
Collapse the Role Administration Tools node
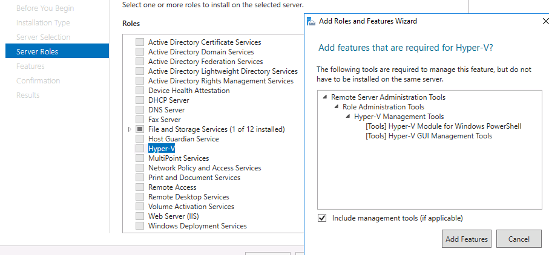click(336, 107)
